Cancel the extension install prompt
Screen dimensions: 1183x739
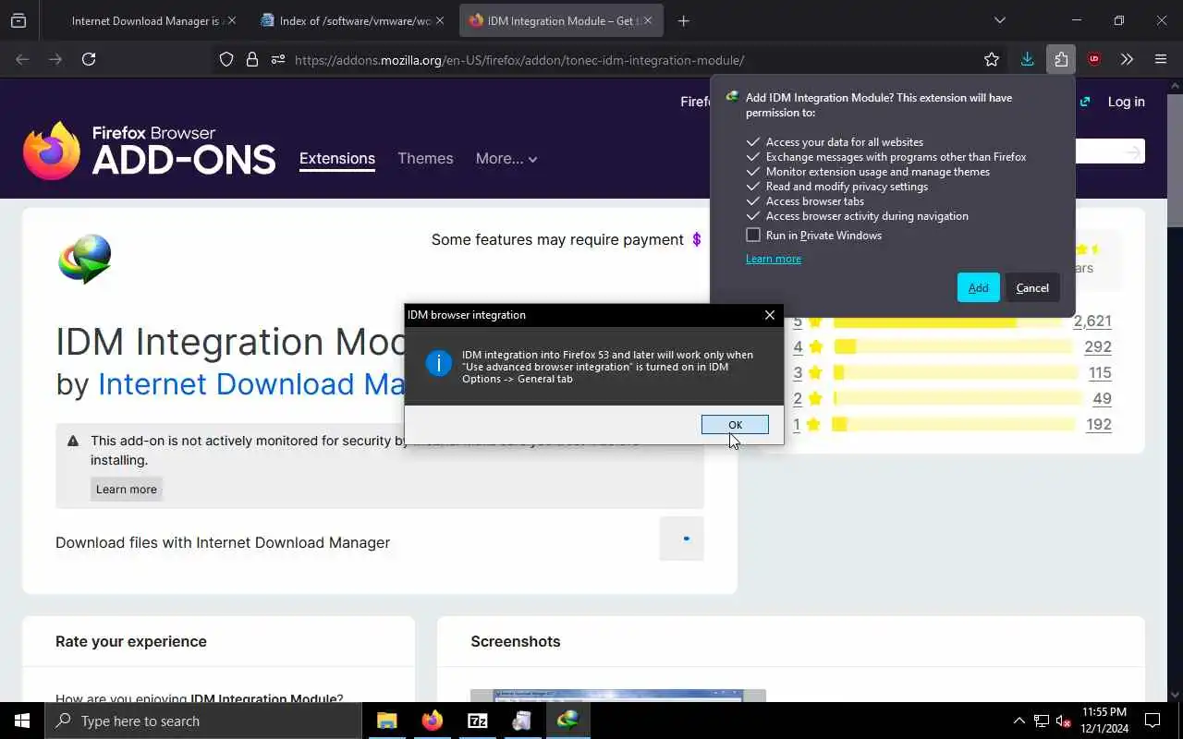(1032, 287)
